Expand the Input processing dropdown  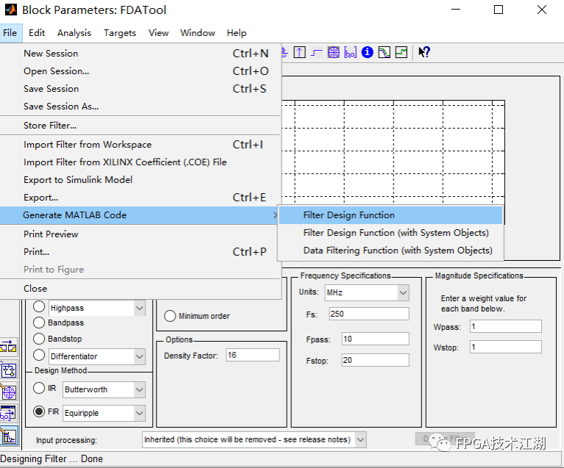360,439
